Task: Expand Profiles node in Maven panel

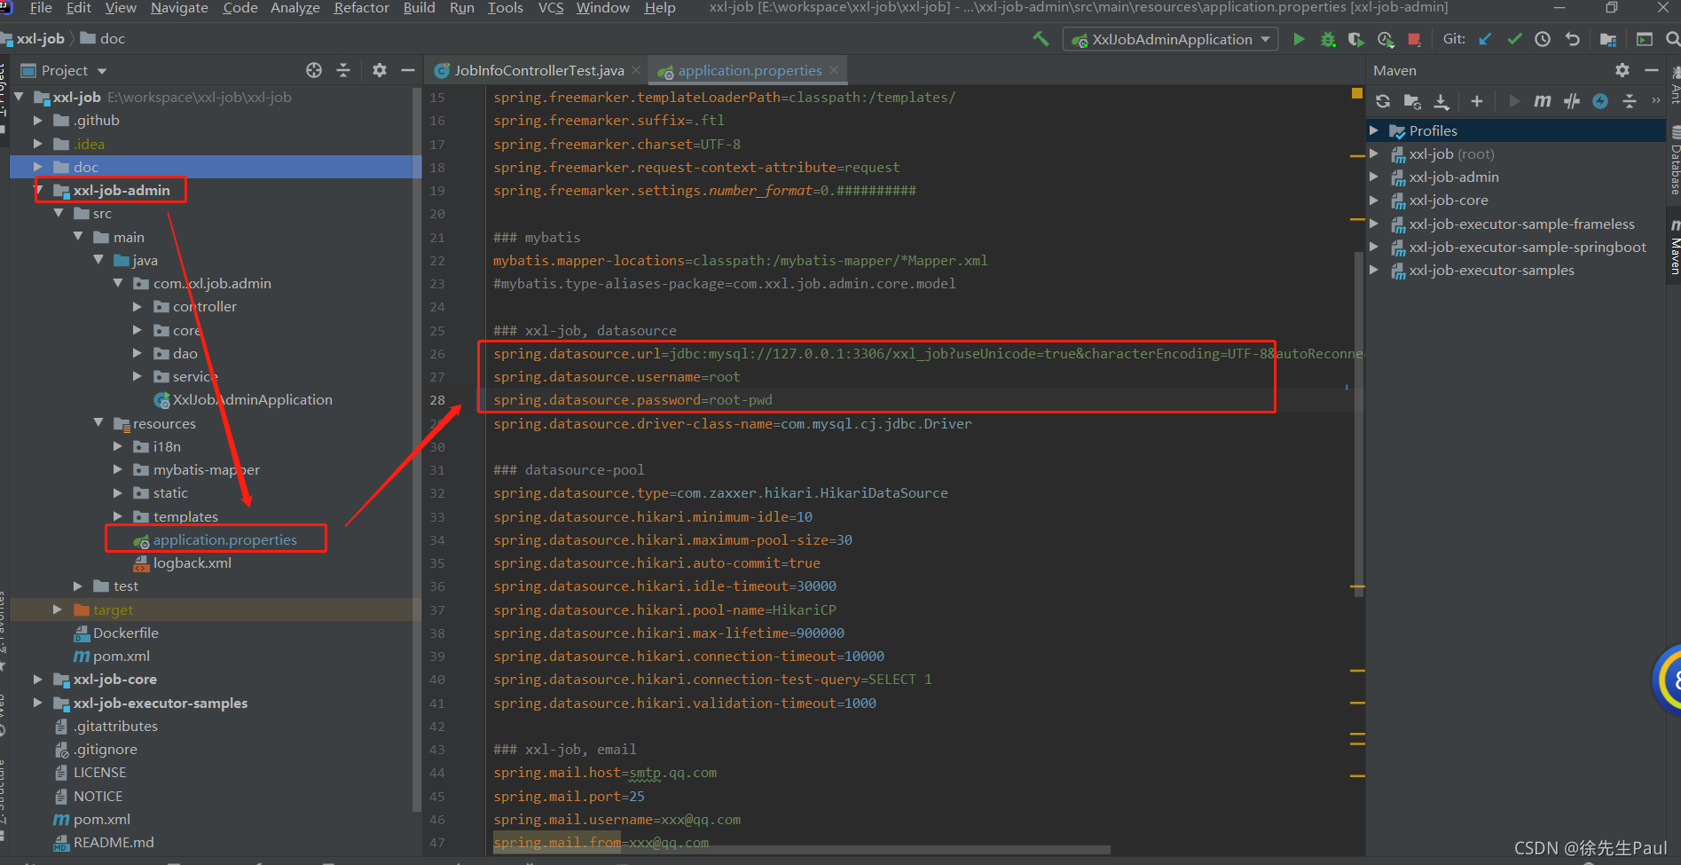Action: click(1374, 130)
